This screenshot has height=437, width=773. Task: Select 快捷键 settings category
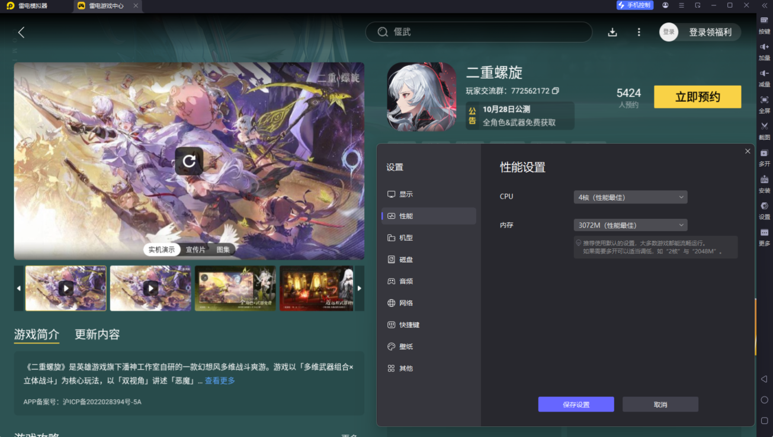pos(429,325)
